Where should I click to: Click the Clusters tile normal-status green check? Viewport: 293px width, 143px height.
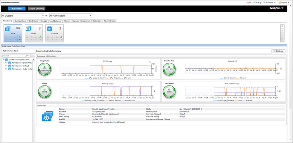[x=61, y=37]
